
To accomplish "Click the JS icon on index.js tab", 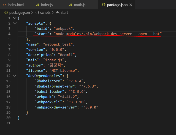I will pyautogui.click(x=37, y=5).
